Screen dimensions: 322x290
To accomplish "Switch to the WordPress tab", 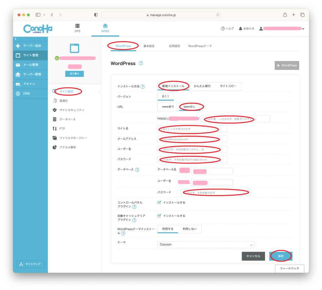I will point(123,46).
